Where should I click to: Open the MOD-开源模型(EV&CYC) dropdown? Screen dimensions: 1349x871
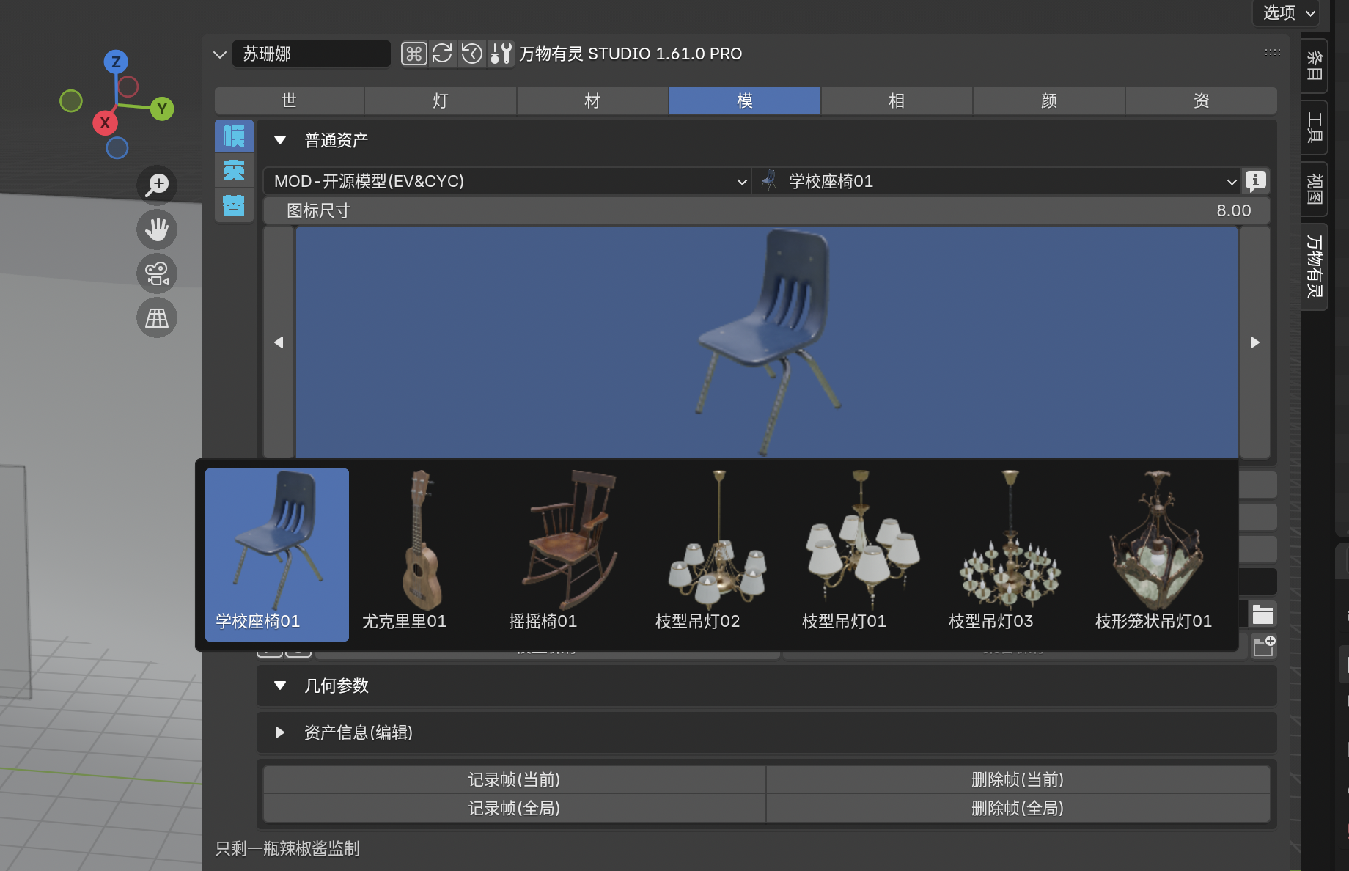[507, 181]
